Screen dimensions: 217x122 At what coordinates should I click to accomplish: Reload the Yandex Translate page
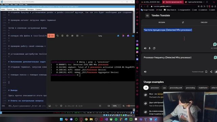click(x=147, y=6)
